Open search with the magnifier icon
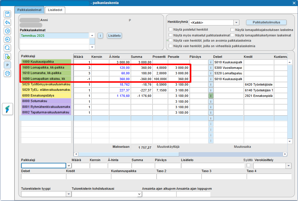The image size is (298, 201). pyautogui.click(x=8, y=48)
